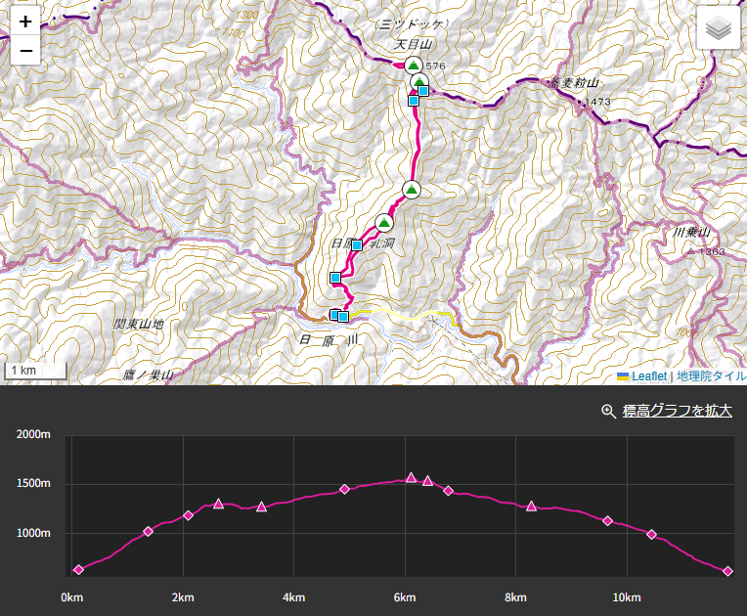
Task: Click the mountain marker above 日原鍾乳洞 label
Action: coord(384,223)
